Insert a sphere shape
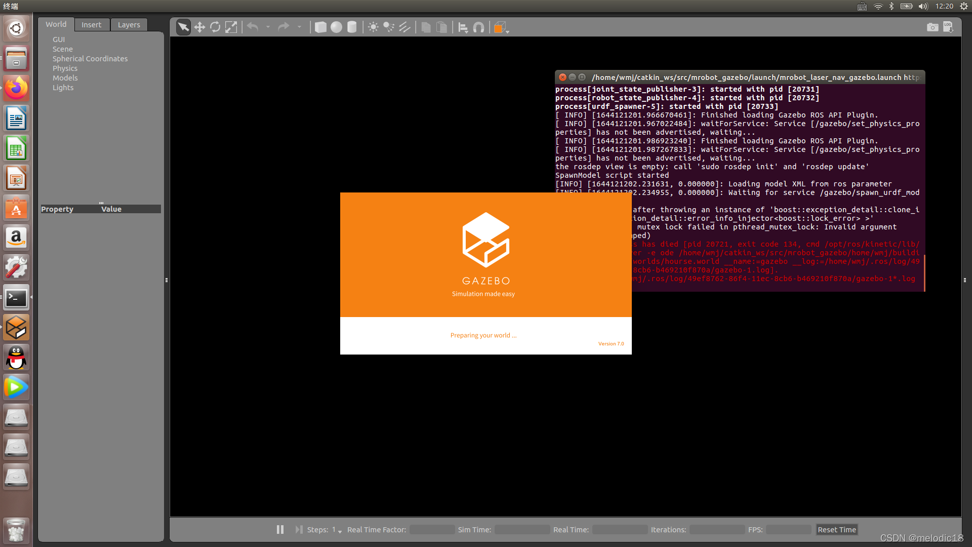This screenshot has width=972, height=547. point(336,27)
